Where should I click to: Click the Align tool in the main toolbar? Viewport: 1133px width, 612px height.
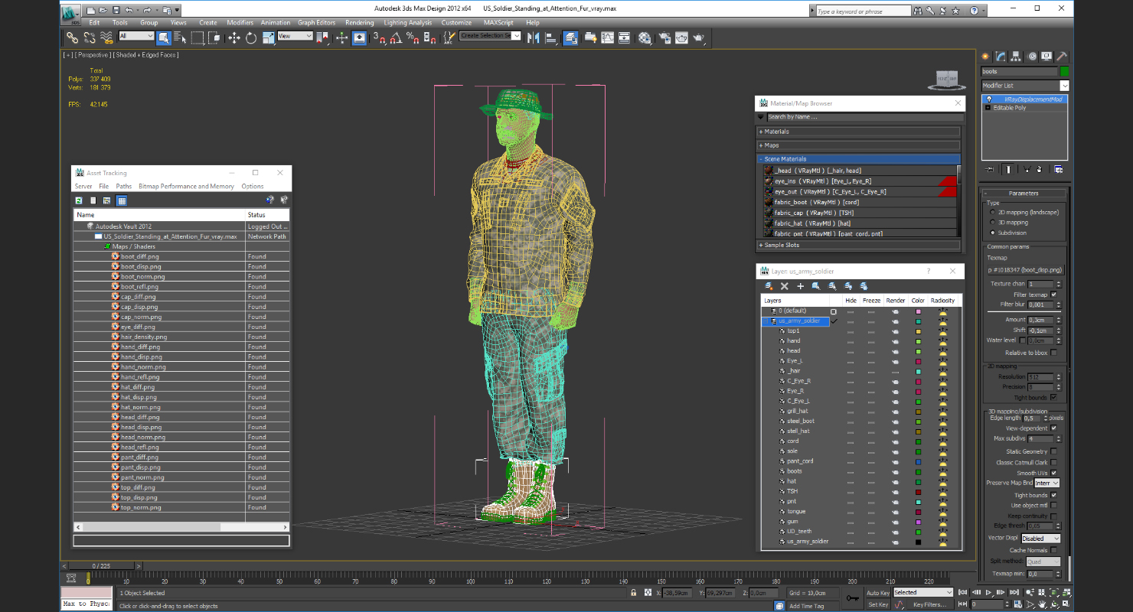[x=550, y=37]
